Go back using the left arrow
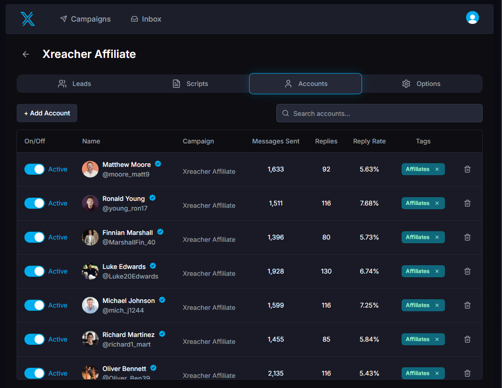Viewport: 502px width, 388px height. [x=26, y=54]
